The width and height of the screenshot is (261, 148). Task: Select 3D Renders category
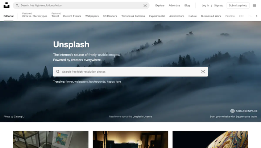pyautogui.click(x=110, y=16)
